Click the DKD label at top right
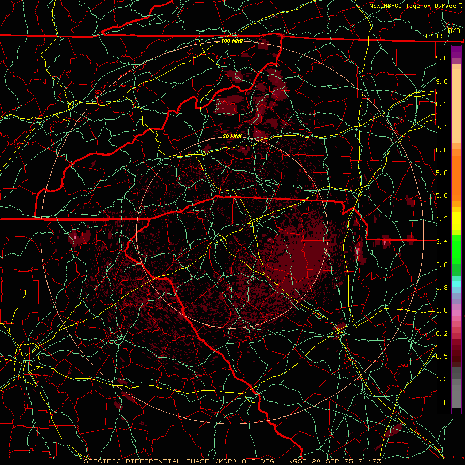The width and height of the screenshot is (465, 465). (x=454, y=31)
